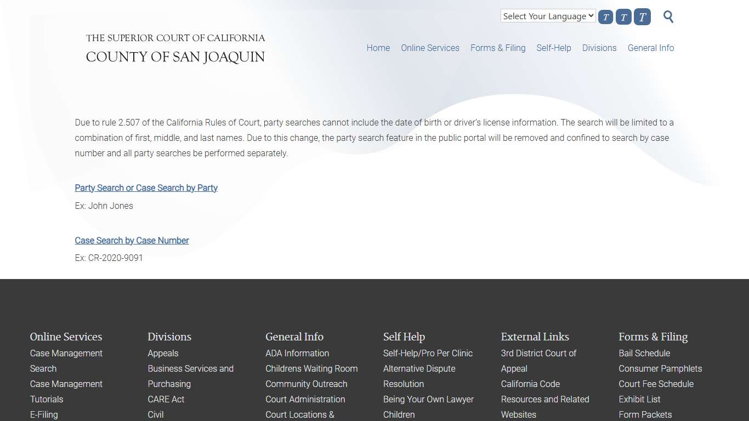Viewport: 749px width, 421px height.
Task: View the Bail Schedule
Action: 644,353
